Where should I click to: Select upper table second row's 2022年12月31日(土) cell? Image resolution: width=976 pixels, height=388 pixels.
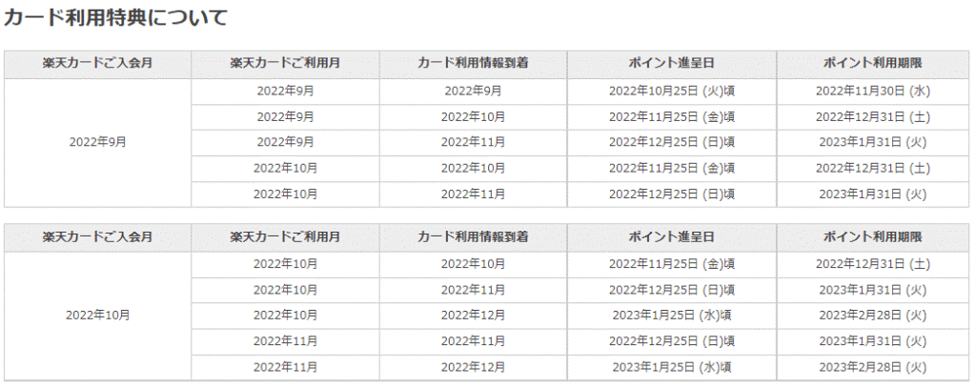[x=872, y=116]
